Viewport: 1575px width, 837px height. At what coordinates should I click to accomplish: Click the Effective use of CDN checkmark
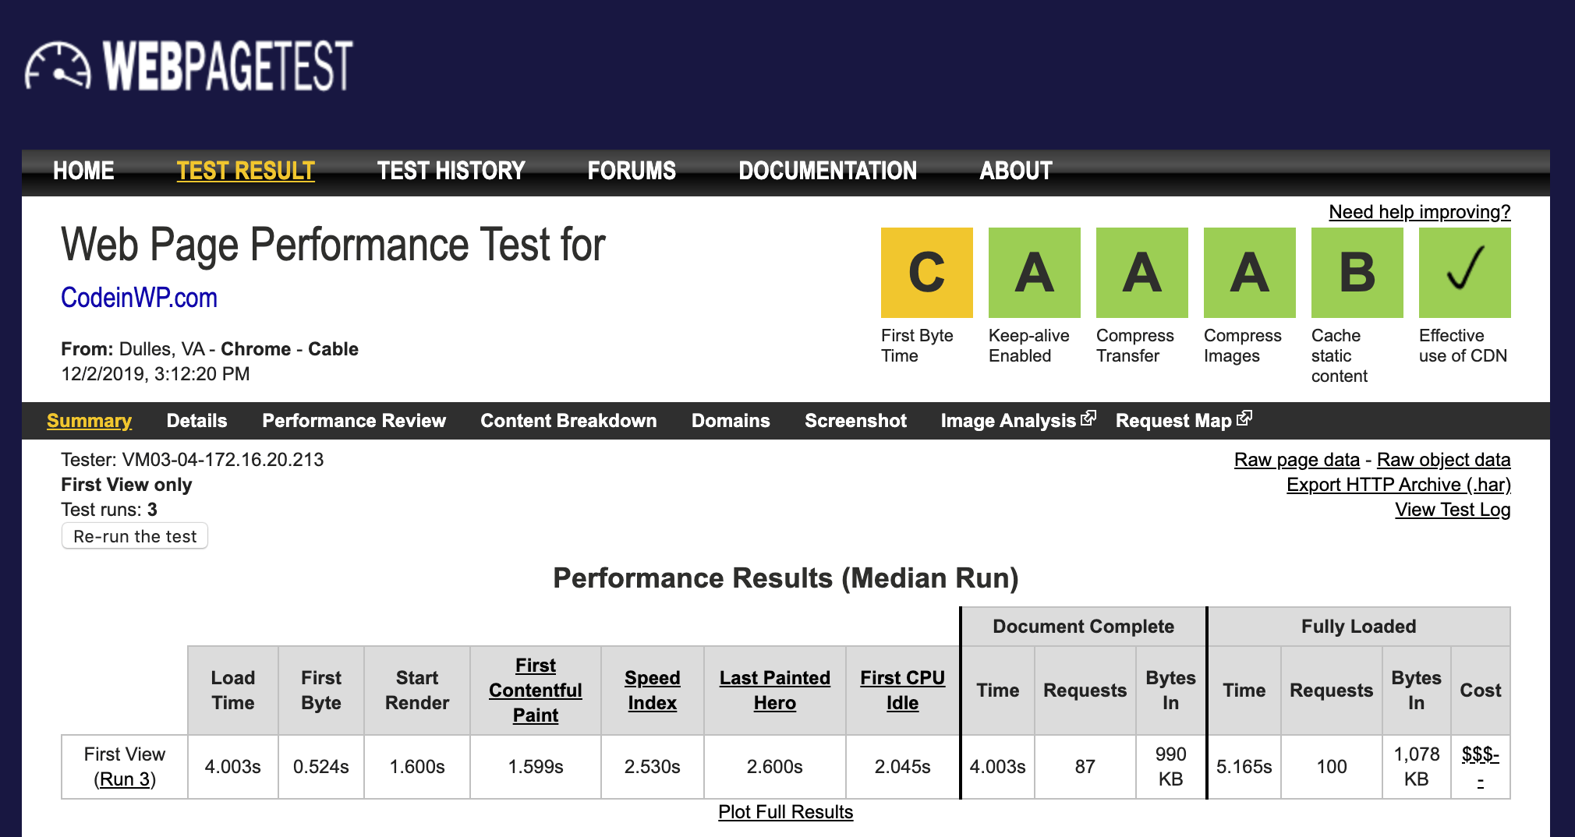(1464, 272)
